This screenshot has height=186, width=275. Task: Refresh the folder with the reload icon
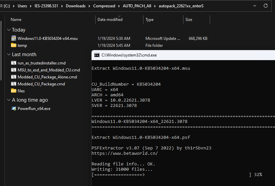tap(266, 6)
